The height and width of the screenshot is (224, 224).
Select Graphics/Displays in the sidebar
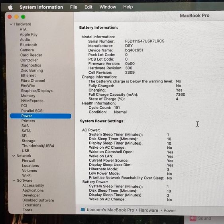pyautogui.click(x=37, y=91)
